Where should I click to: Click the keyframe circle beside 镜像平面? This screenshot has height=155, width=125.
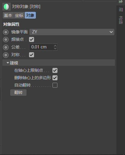(x=6, y=32)
